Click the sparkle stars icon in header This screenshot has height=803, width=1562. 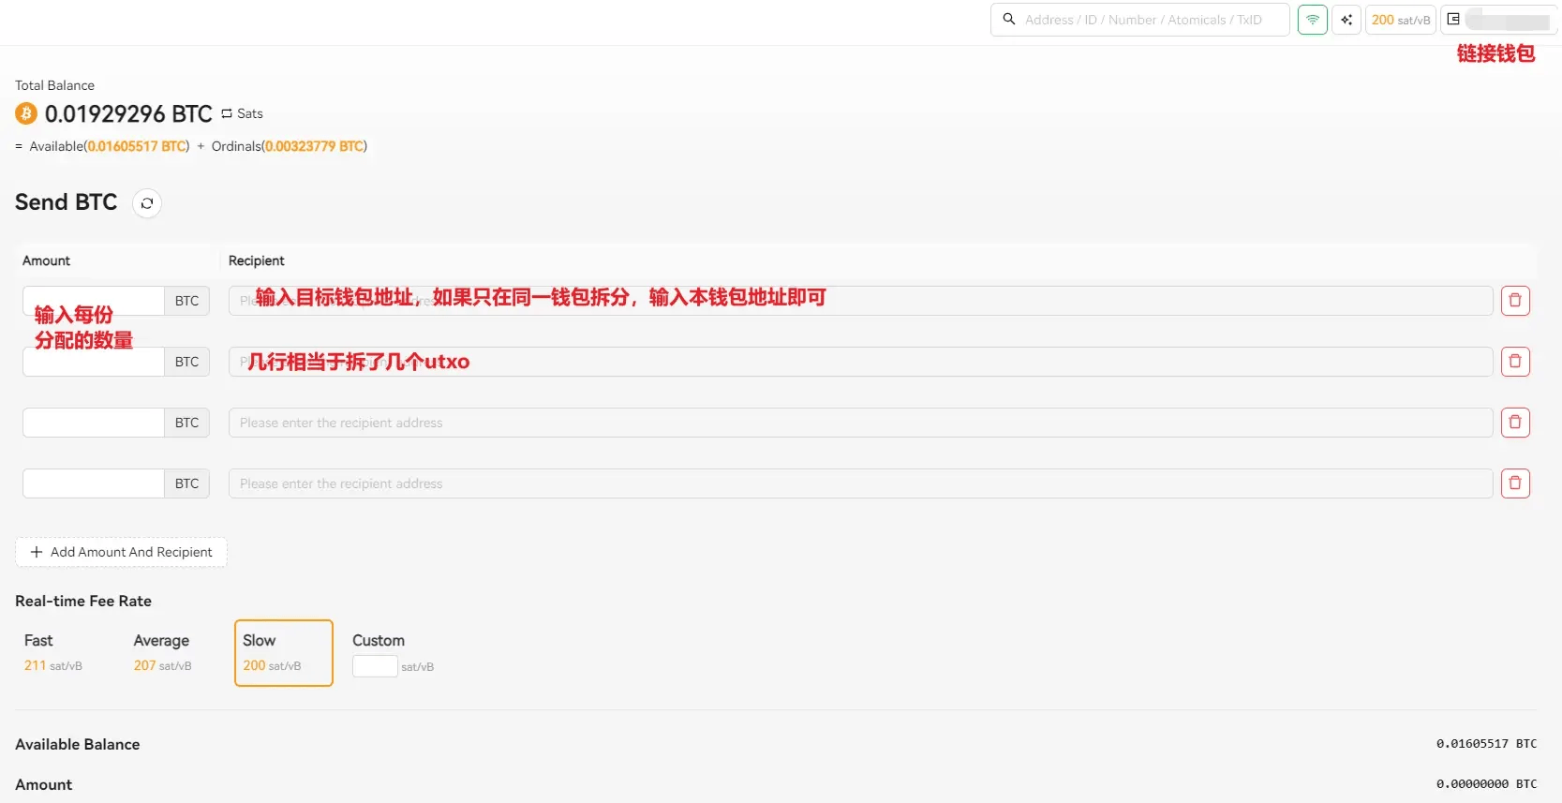pyautogui.click(x=1346, y=20)
